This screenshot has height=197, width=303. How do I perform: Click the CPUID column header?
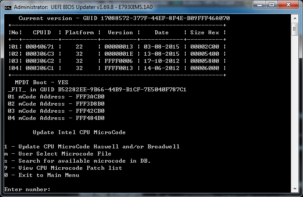pos(42,33)
